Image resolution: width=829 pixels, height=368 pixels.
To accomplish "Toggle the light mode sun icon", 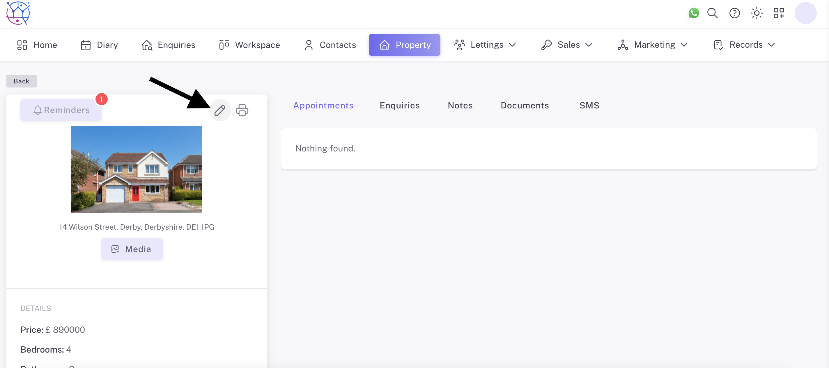I will click(757, 13).
